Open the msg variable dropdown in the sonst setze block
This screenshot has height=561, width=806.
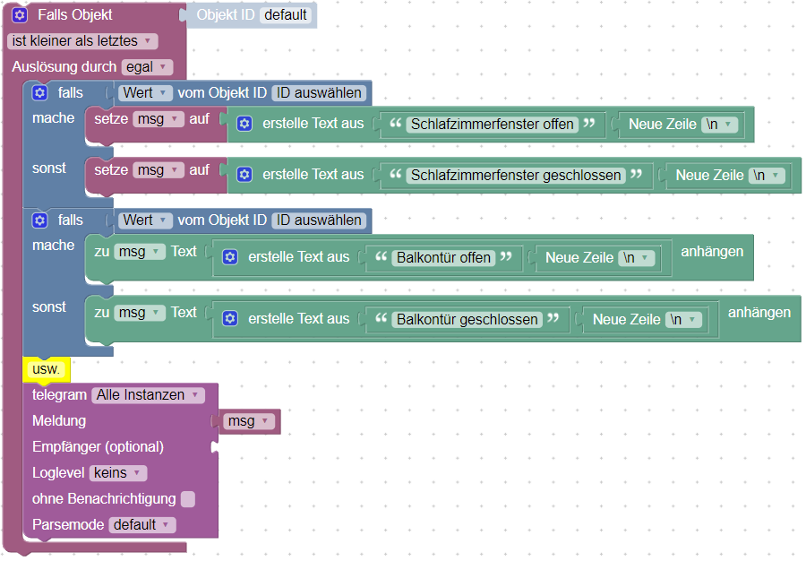[159, 170]
